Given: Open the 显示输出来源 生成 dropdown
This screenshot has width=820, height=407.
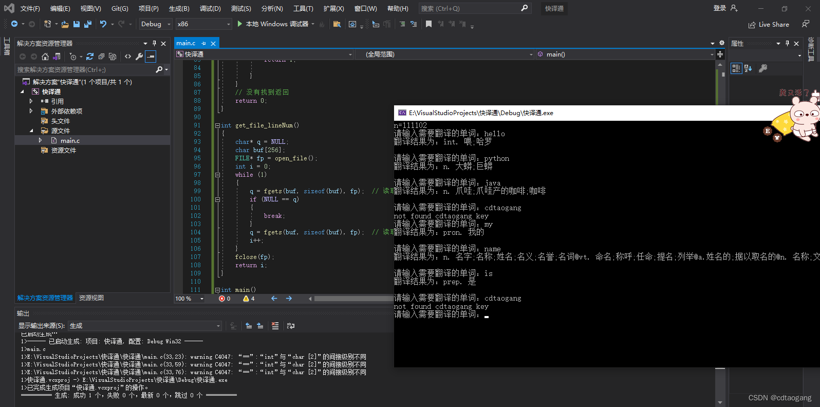Looking at the screenshot, I should pos(145,326).
